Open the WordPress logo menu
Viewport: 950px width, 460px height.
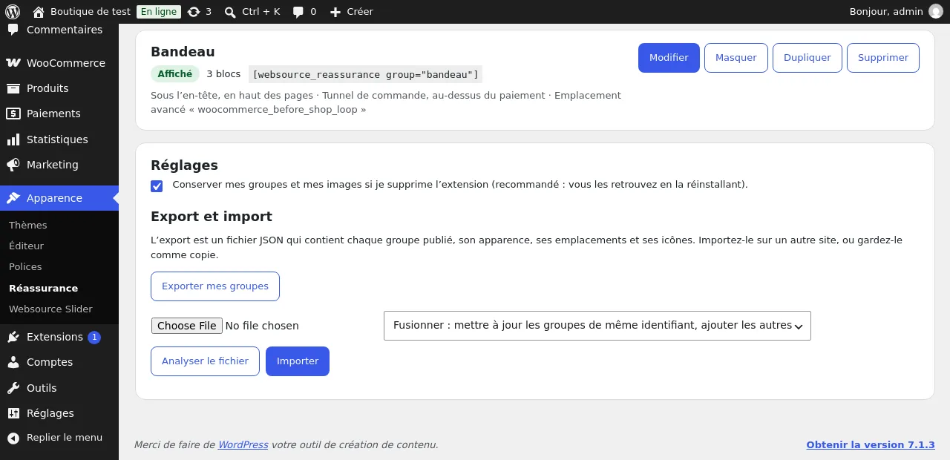[x=13, y=12]
